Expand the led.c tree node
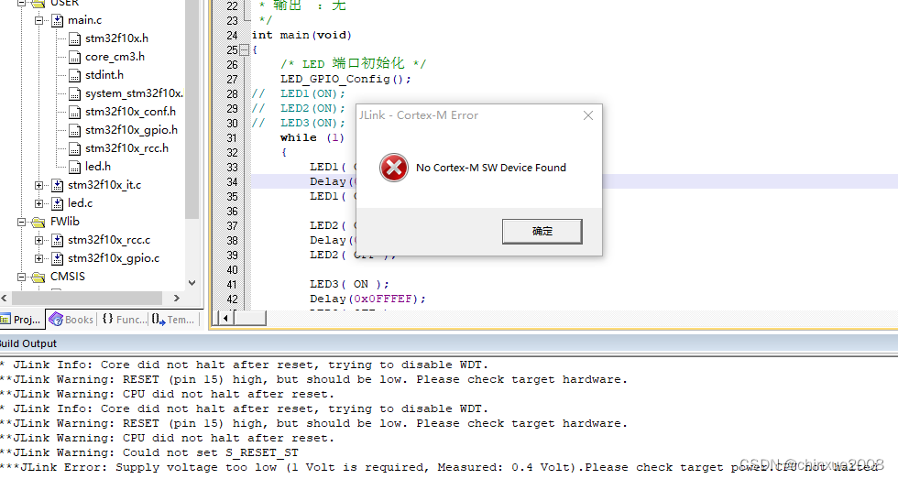This screenshot has width=898, height=479. 38,203
